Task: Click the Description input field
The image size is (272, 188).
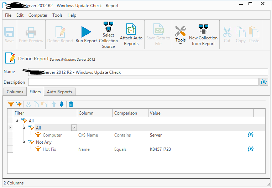Action: click(x=142, y=82)
